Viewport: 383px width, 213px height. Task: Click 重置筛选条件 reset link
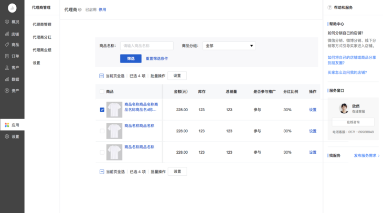click(x=157, y=59)
